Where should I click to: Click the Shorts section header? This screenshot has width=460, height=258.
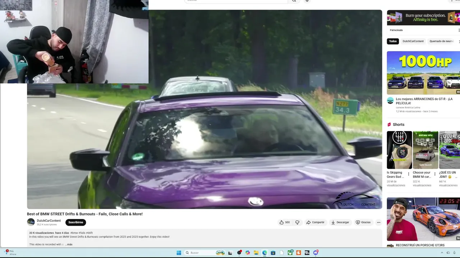pos(396,124)
